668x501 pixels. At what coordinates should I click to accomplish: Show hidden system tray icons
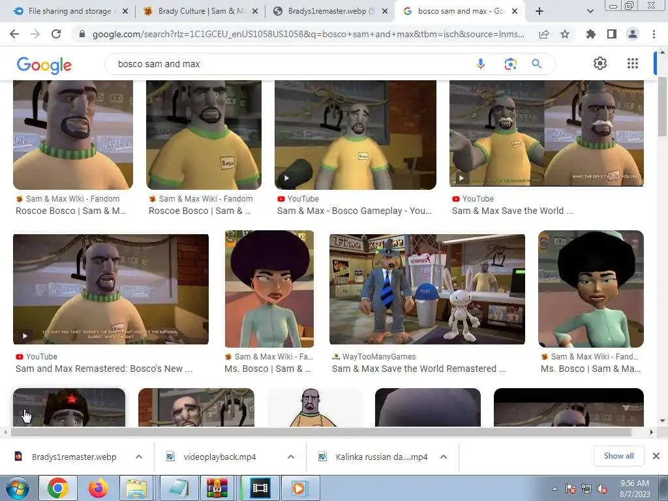554,489
